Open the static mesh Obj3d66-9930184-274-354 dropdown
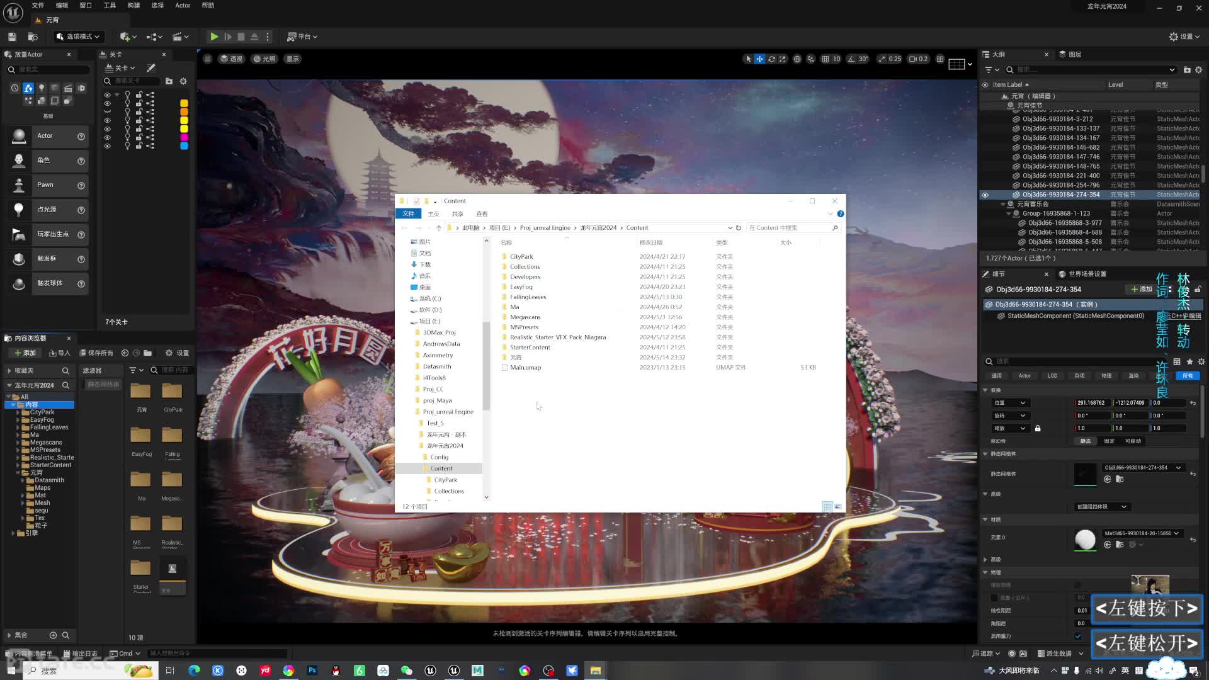This screenshot has height=680, width=1209. 1142,468
